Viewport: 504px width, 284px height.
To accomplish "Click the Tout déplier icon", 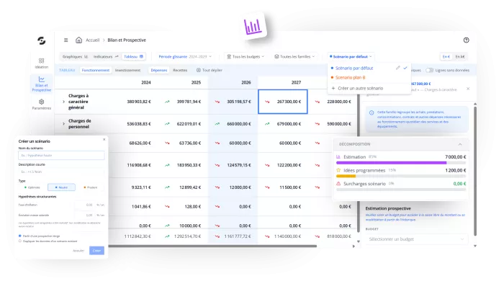I will click(x=199, y=70).
